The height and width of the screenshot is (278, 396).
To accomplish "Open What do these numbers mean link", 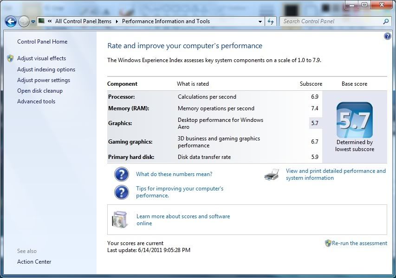I will (x=174, y=174).
